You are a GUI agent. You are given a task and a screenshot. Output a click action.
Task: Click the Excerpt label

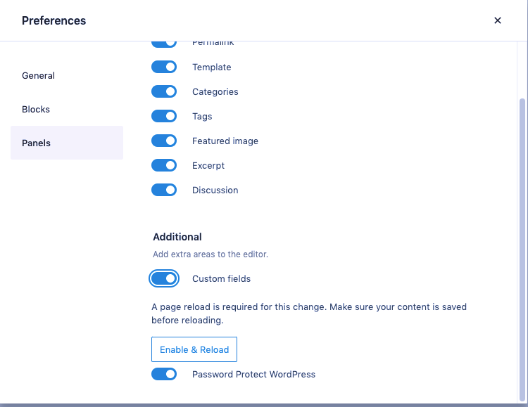[x=208, y=165]
